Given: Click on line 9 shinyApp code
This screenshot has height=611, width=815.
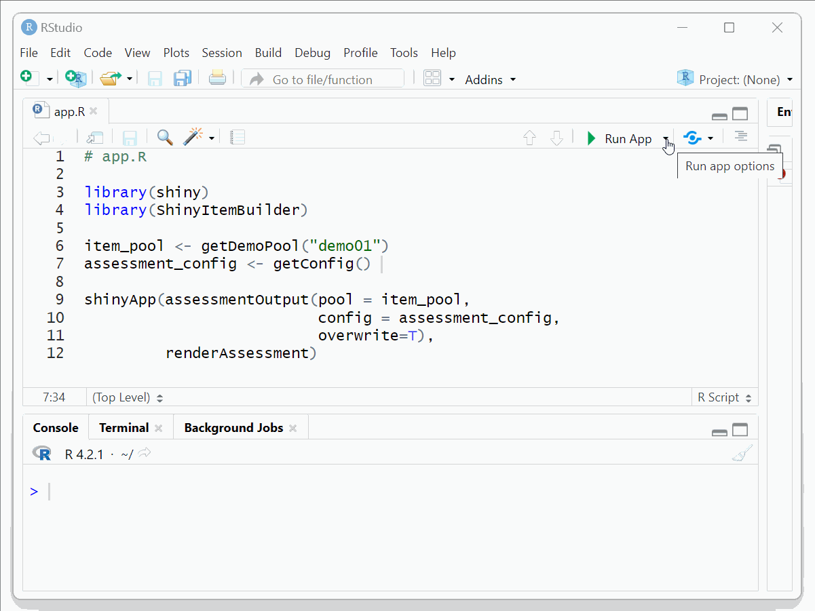Looking at the screenshot, I should [x=277, y=300].
